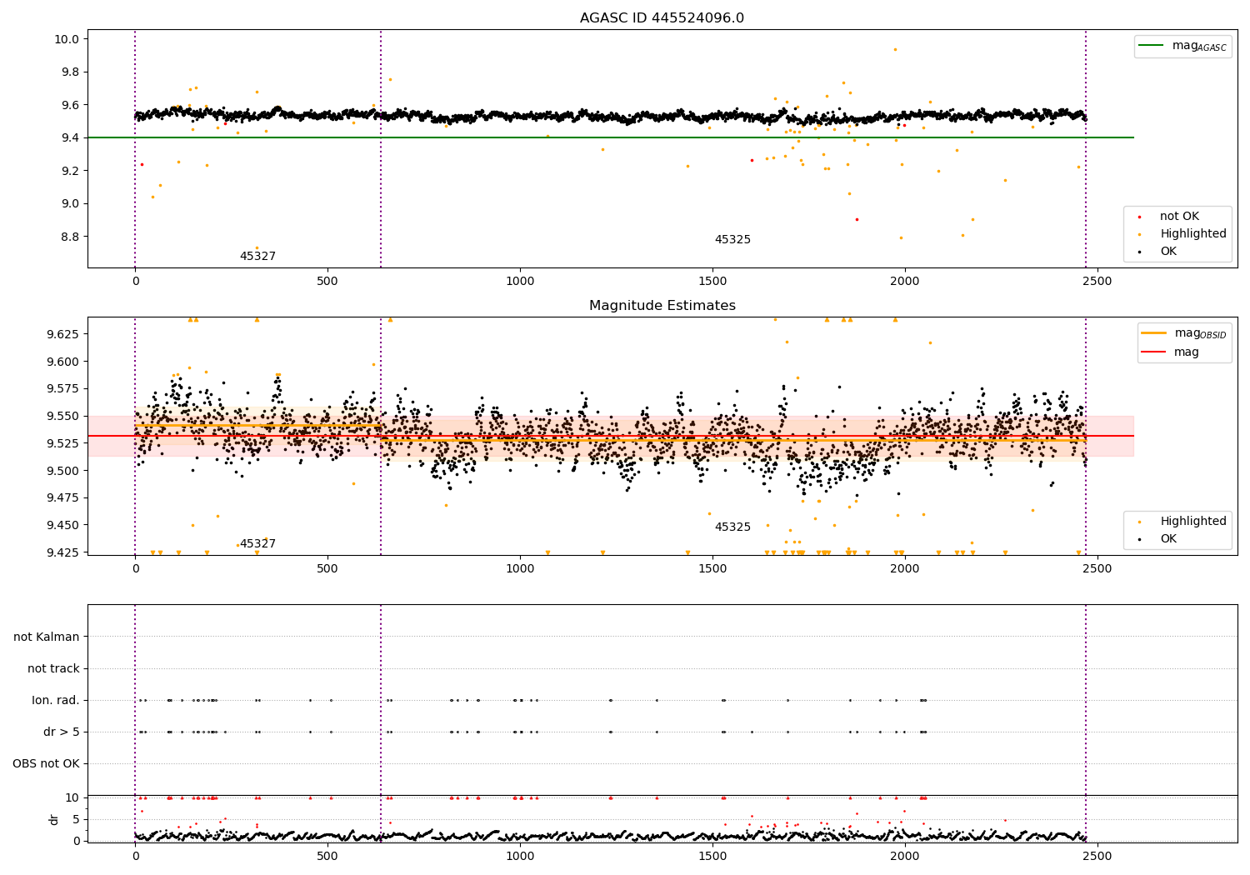Click the "45327" annotation in the top plot
The height and width of the screenshot is (875, 1250).
pos(257,257)
